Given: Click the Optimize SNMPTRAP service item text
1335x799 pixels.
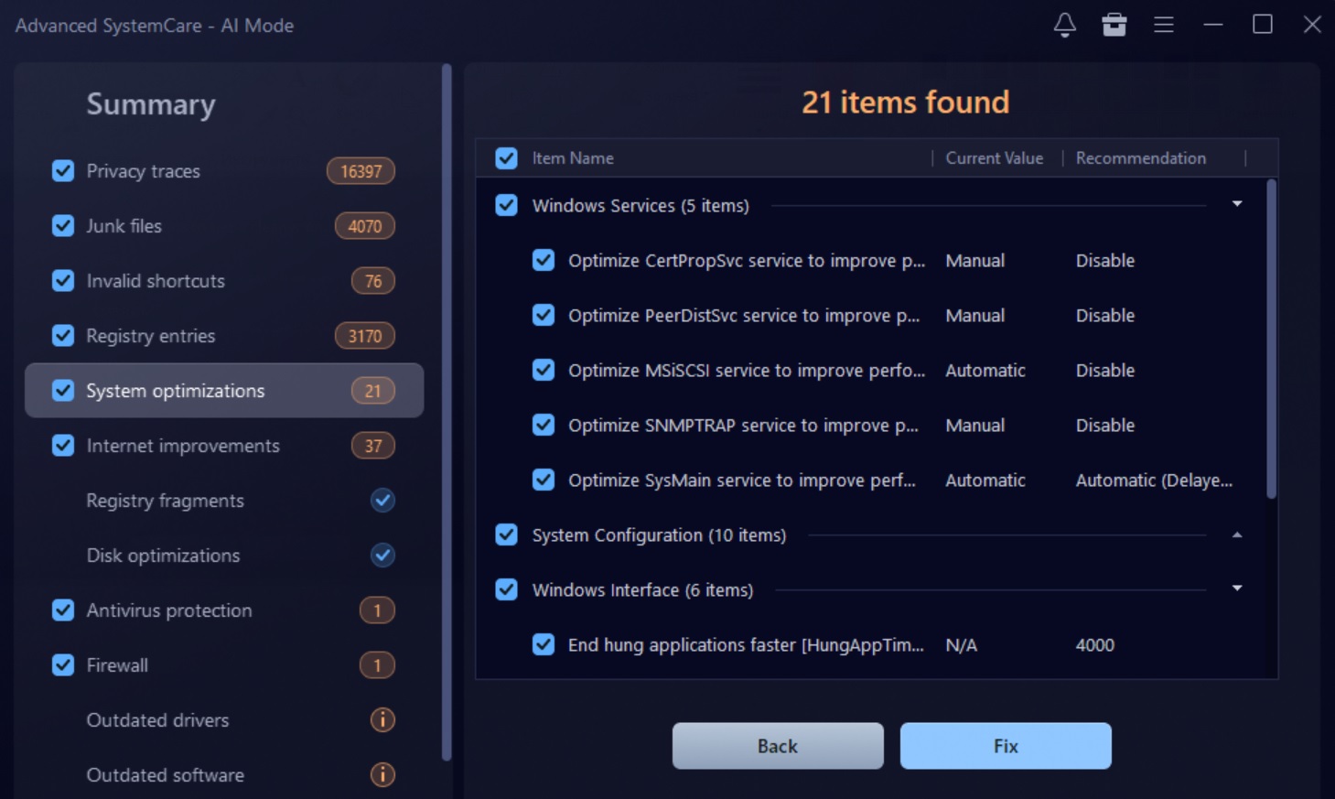Looking at the screenshot, I should [x=743, y=426].
